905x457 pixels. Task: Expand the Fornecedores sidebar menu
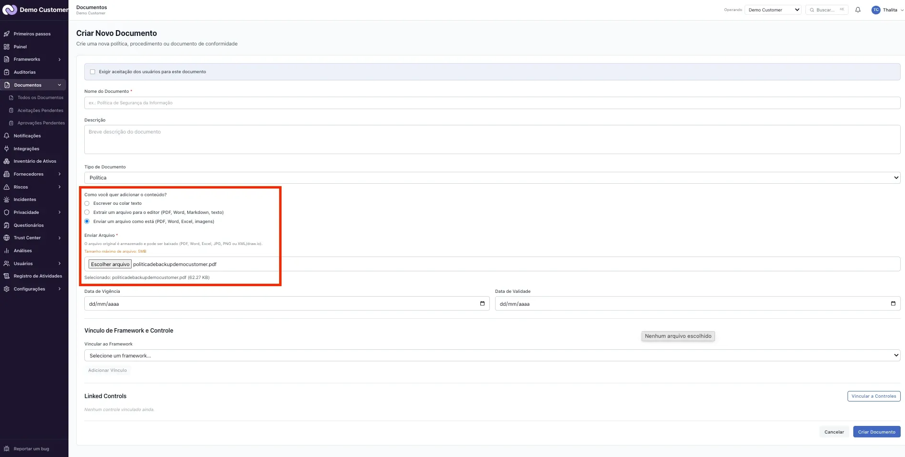pyautogui.click(x=59, y=174)
